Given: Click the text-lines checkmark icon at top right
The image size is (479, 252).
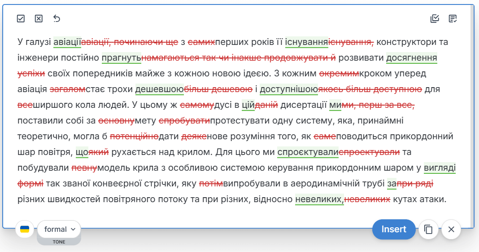Looking at the screenshot, I should pos(453,18).
